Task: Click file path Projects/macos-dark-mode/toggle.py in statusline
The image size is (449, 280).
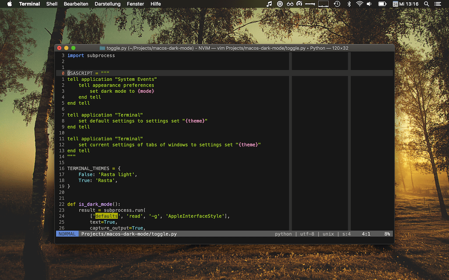Action: [x=129, y=234]
